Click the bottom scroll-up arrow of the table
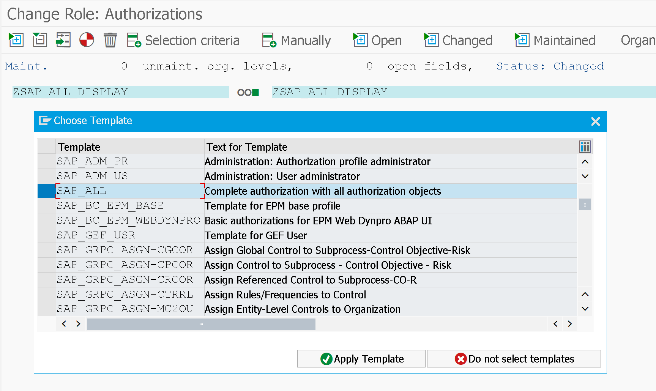Screen dimensions: 656x391 585,294
